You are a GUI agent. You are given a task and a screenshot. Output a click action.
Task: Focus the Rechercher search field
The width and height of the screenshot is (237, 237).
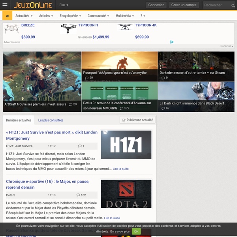pos(216,5)
